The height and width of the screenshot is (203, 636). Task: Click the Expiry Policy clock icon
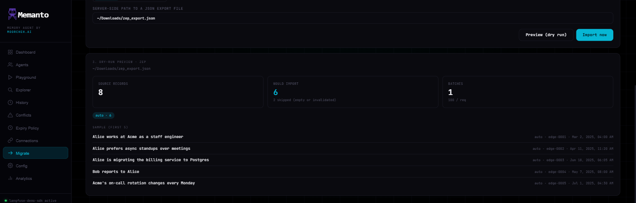click(11, 128)
